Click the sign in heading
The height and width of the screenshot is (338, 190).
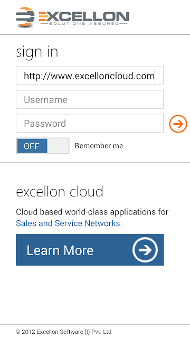click(37, 52)
